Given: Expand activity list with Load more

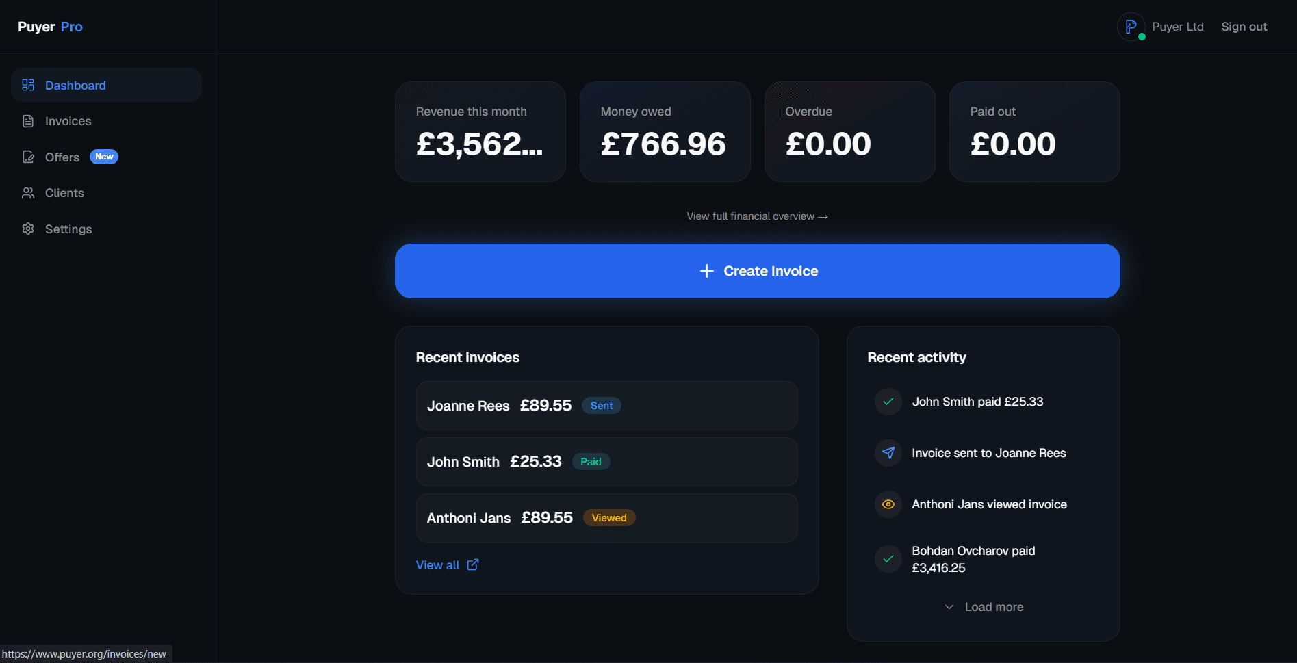Looking at the screenshot, I should (x=984, y=607).
